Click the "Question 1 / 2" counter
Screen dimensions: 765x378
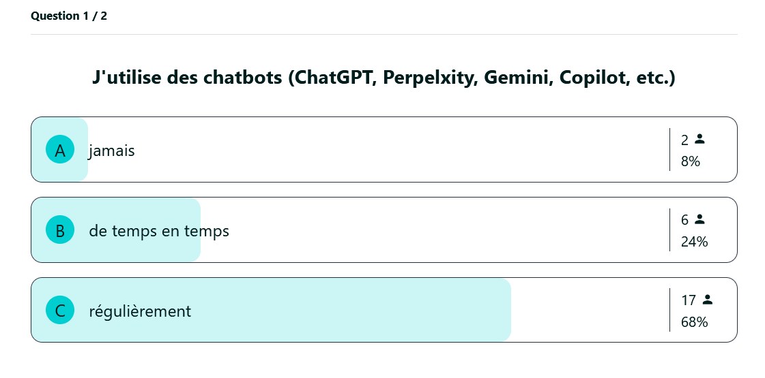tap(69, 16)
